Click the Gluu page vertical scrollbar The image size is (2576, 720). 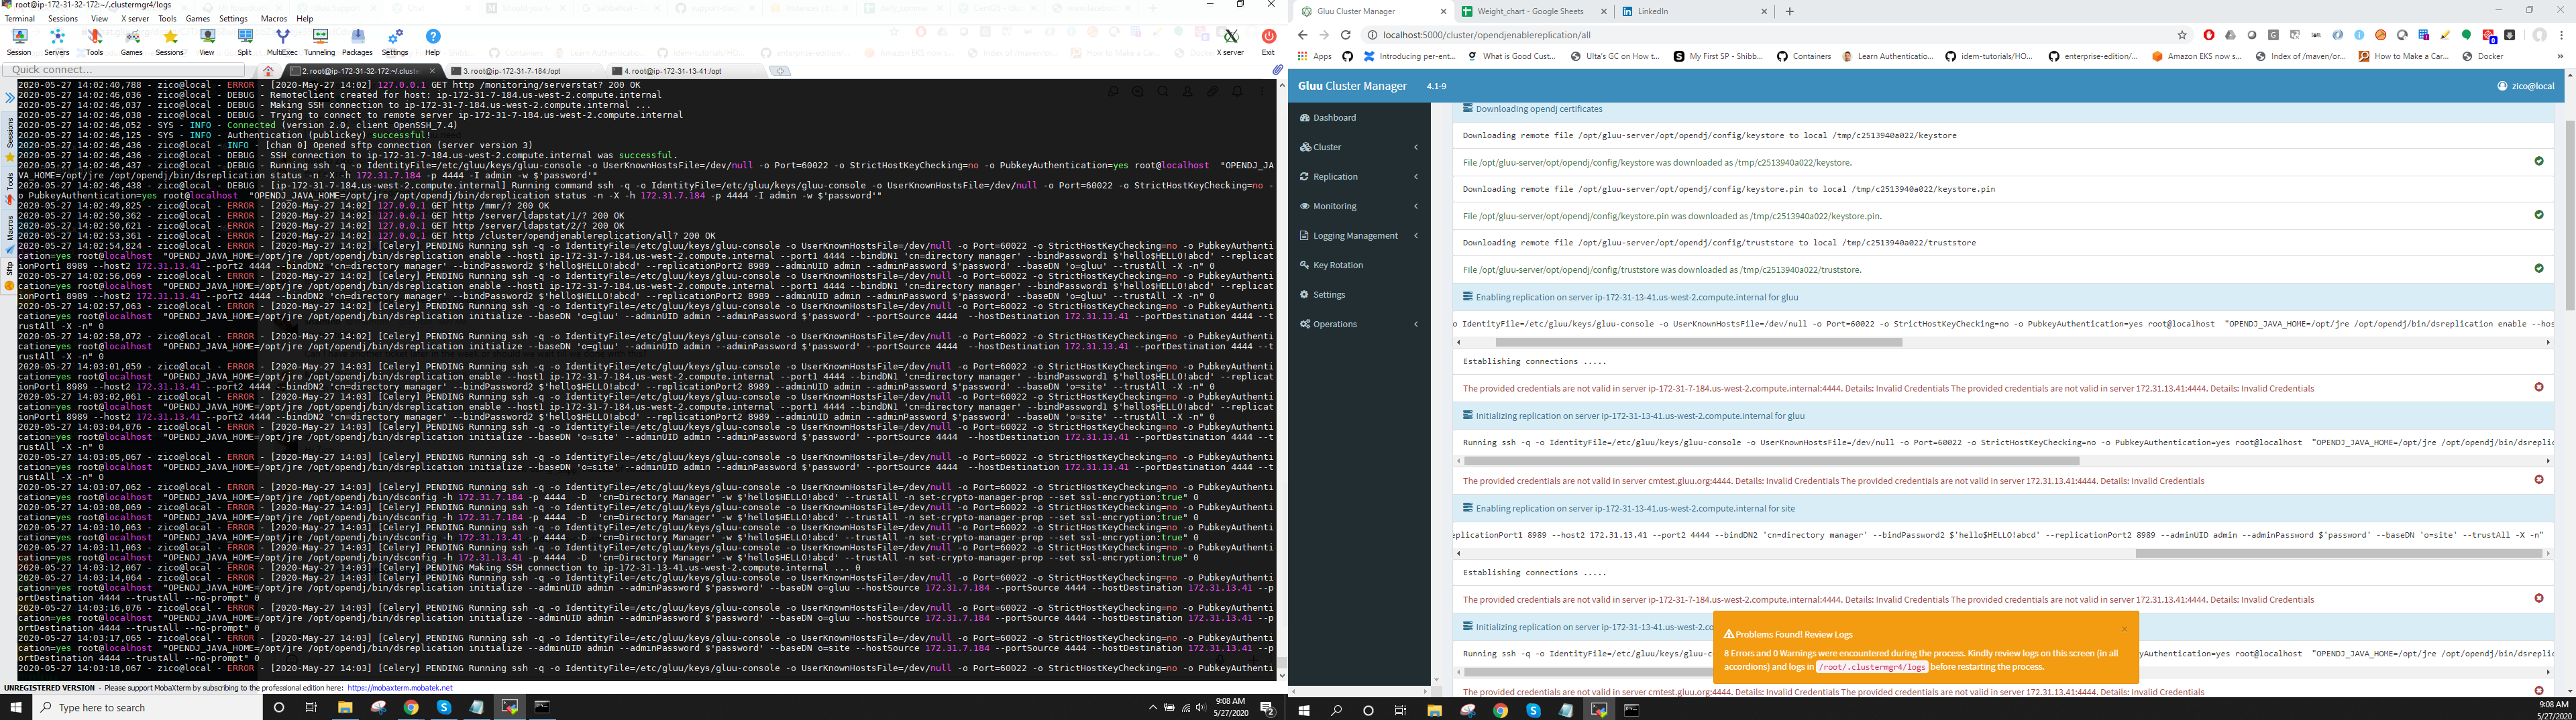pyautogui.click(x=2570, y=215)
